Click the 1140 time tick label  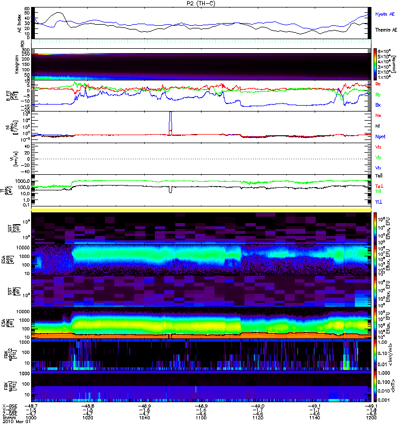(x=315, y=418)
